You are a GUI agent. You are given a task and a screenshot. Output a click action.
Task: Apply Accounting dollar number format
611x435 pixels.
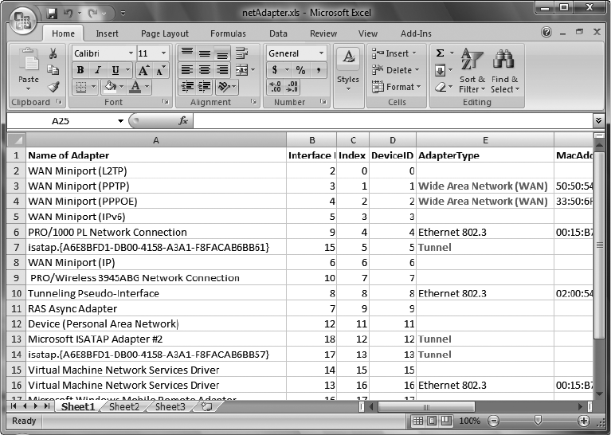pyautogui.click(x=275, y=70)
